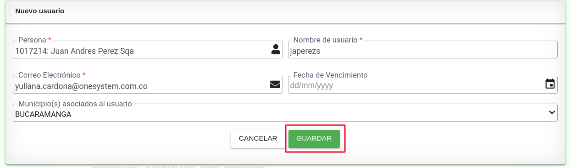Click the Fecha de Vencimiento label
Viewport: 571px width, 168px height.
[330, 75]
